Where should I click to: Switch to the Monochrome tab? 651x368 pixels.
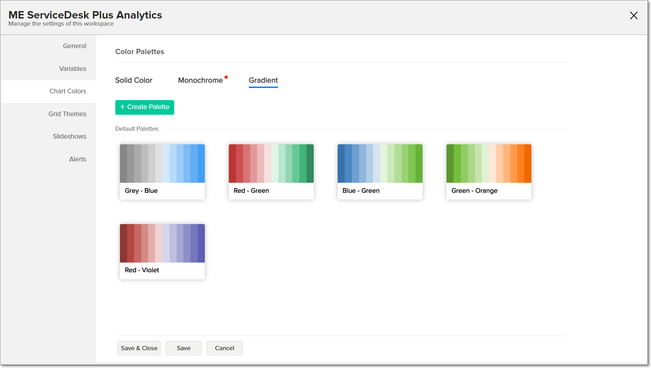click(x=200, y=81)
